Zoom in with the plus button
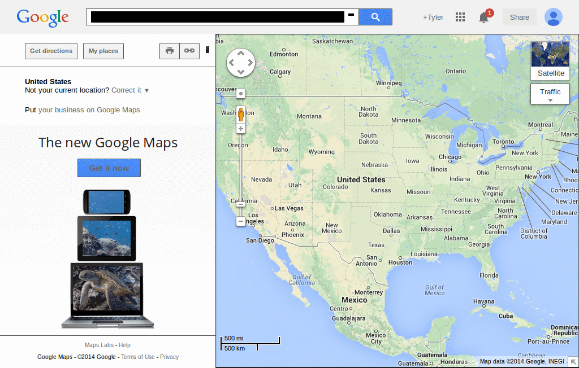Viewport: 579px width, 368px height. click(241, 129)
